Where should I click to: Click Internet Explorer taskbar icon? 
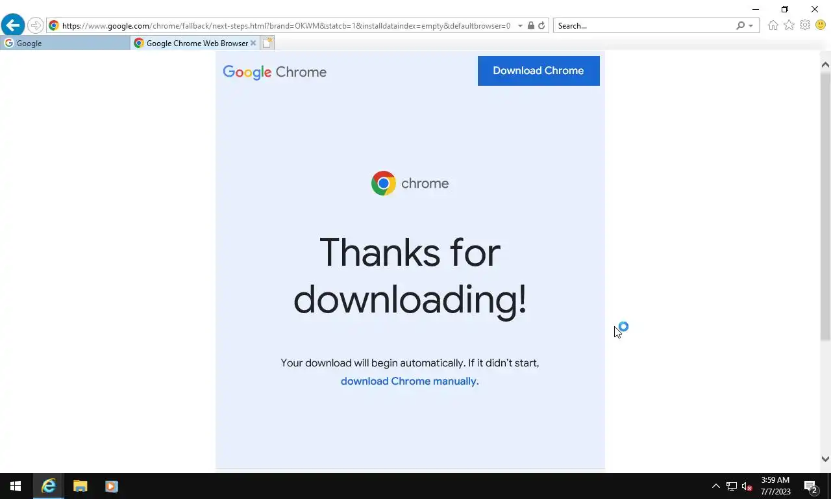(49, 486)
